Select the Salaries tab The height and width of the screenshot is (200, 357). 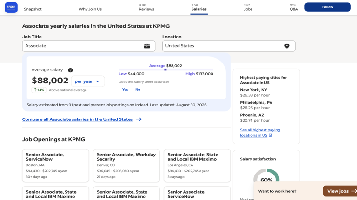(x=199, y=7)
